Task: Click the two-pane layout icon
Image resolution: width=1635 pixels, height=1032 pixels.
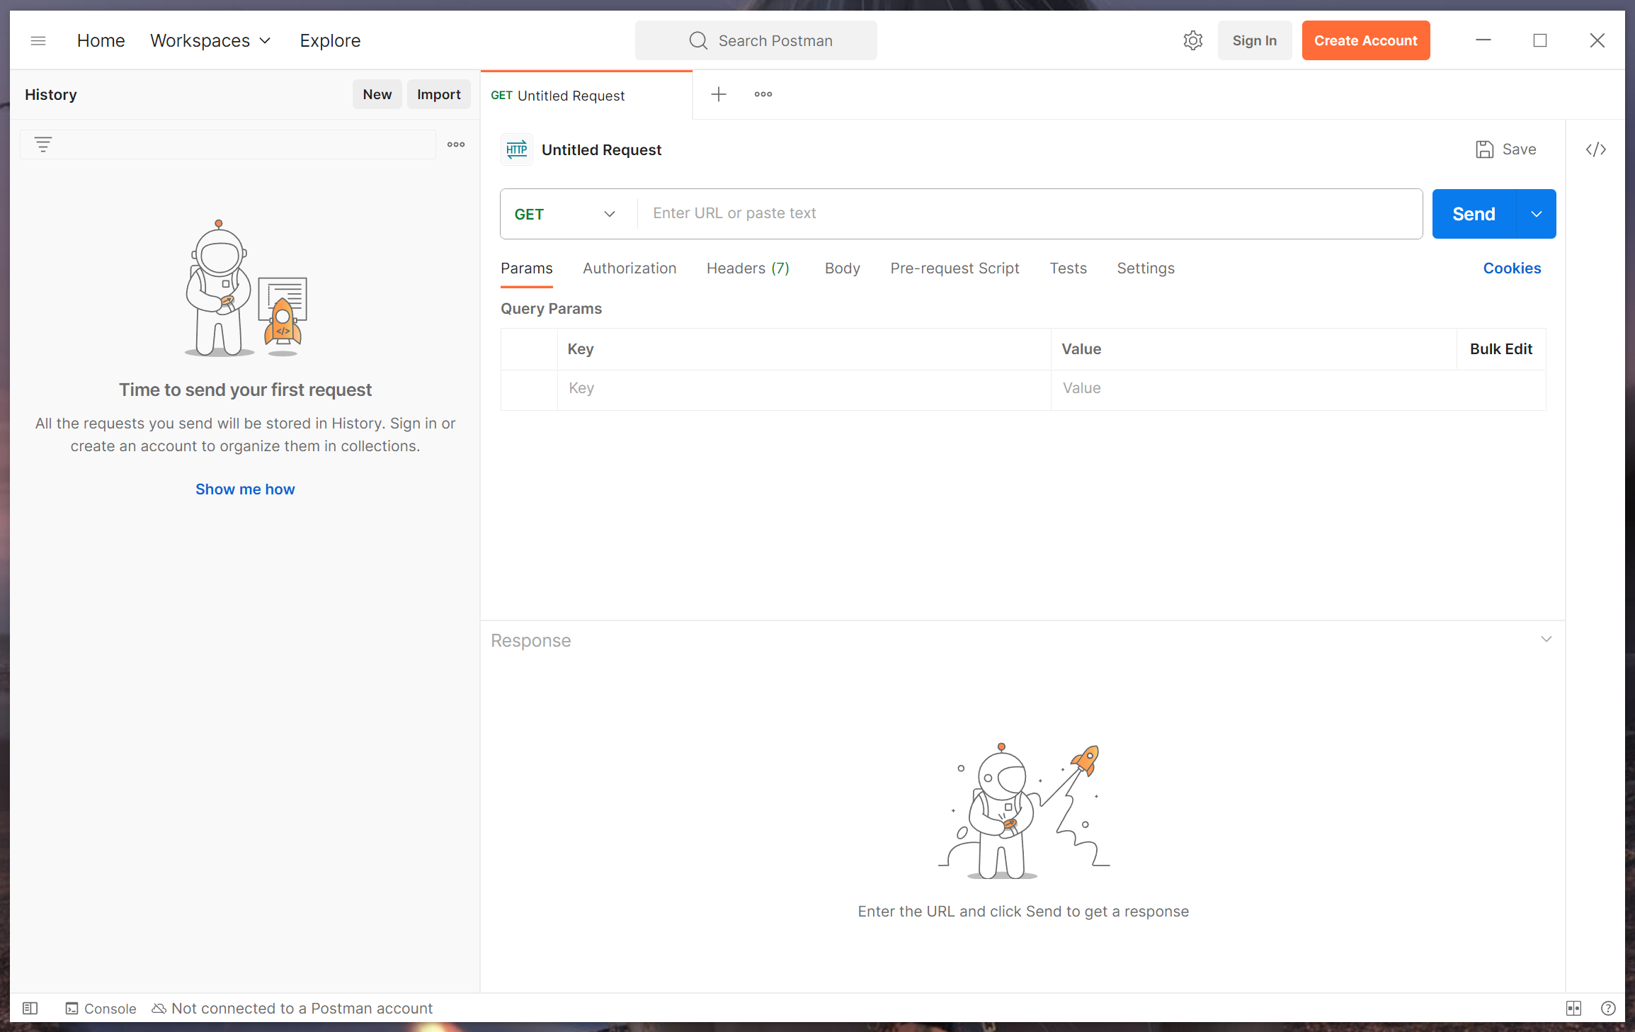Action: click(x=1573, y=1008)
